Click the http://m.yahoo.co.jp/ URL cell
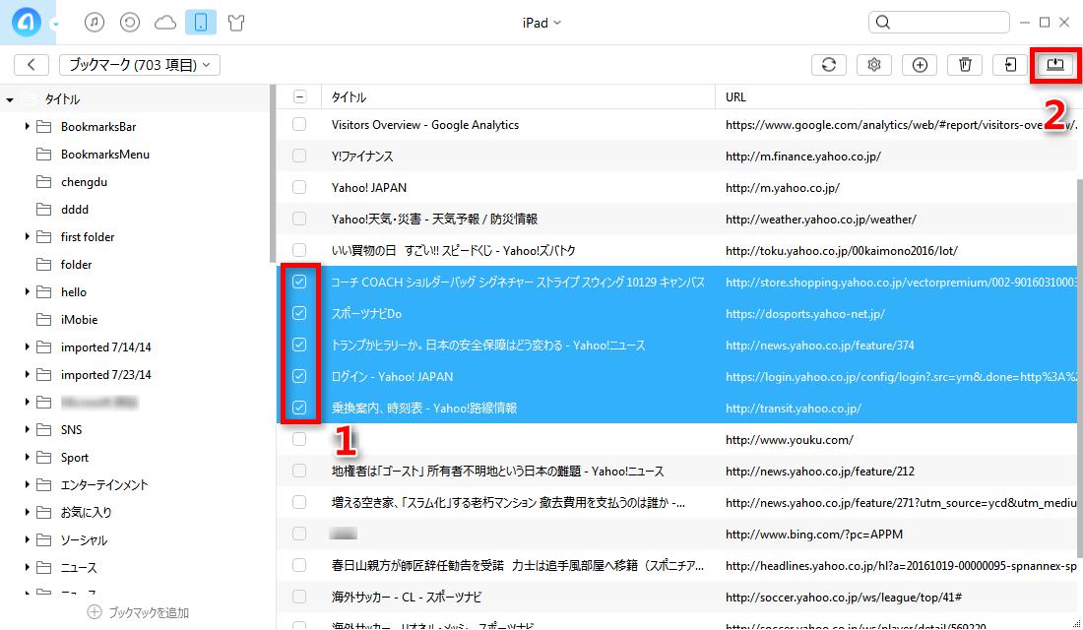This screenshot has height=630, width=1083. pos(783,188)
